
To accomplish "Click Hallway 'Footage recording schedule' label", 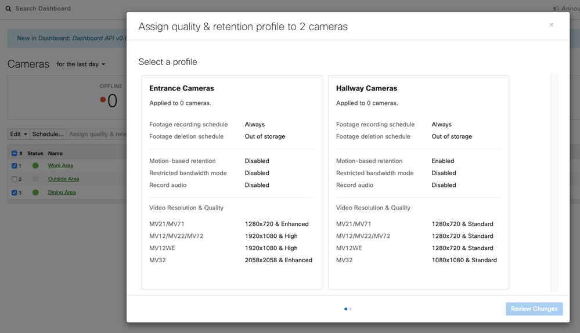I will tap(375, 124).
